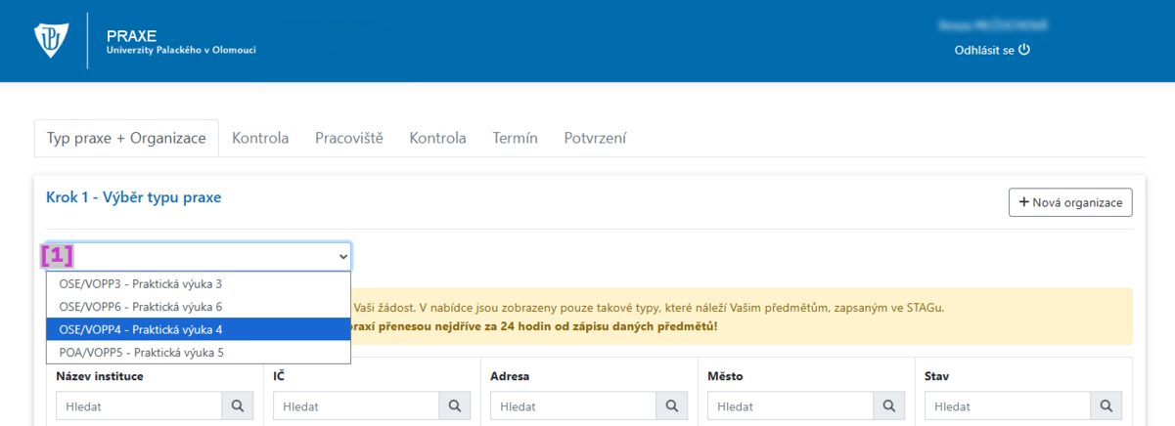The width and height of the screenshot is (1175, 426).
Task: Open the Termín tab
Action: (x=515, y=138)
